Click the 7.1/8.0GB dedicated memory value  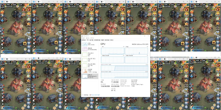115,82
